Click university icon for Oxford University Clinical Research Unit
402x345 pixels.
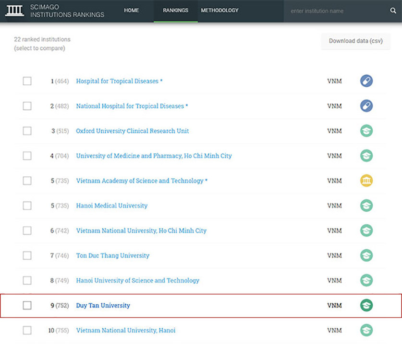(x=366, y=131)
